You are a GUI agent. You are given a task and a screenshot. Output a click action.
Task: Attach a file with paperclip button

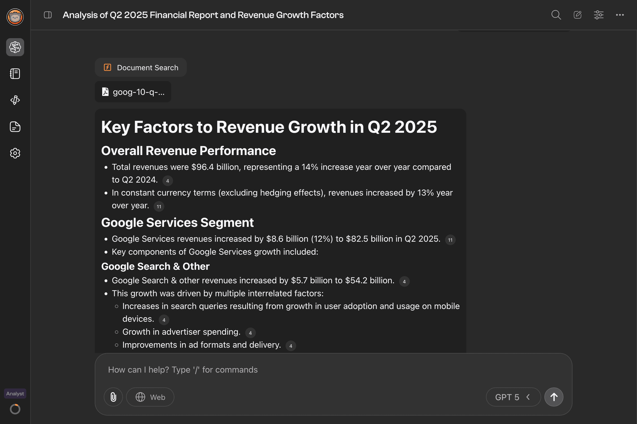[113, 397]
